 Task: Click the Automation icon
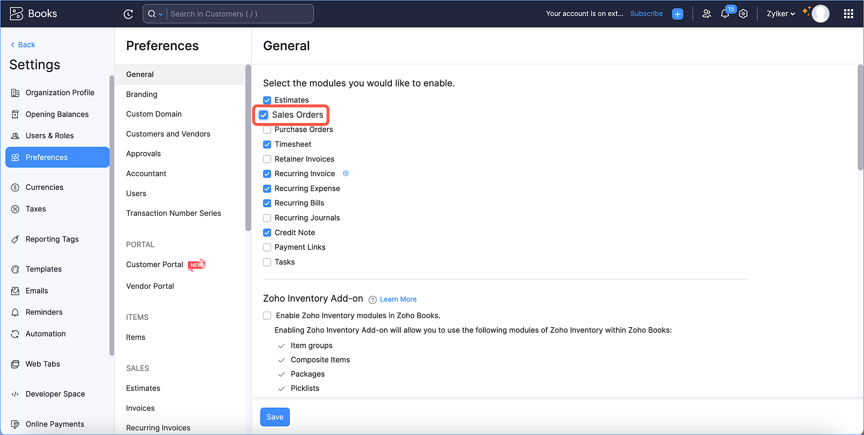pos(15,334)
